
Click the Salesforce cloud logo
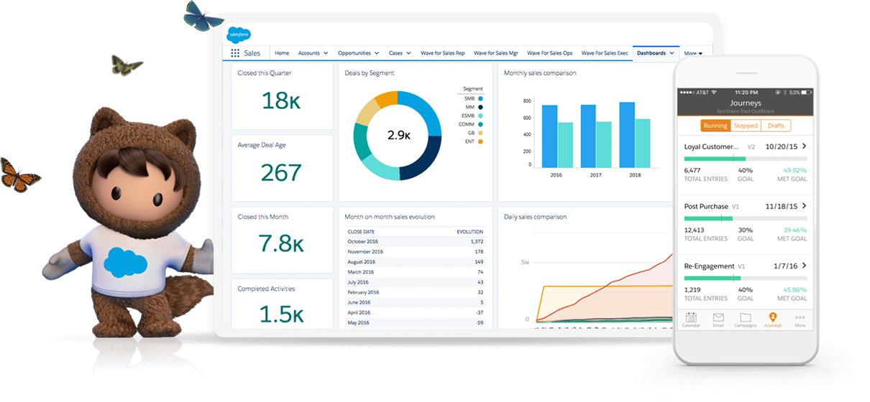tap(239, 34)
